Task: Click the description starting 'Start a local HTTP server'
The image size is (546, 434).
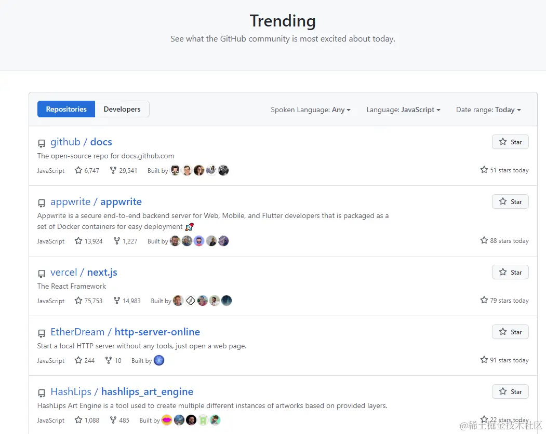Action: pyautogui.click(x=142, y=346)
